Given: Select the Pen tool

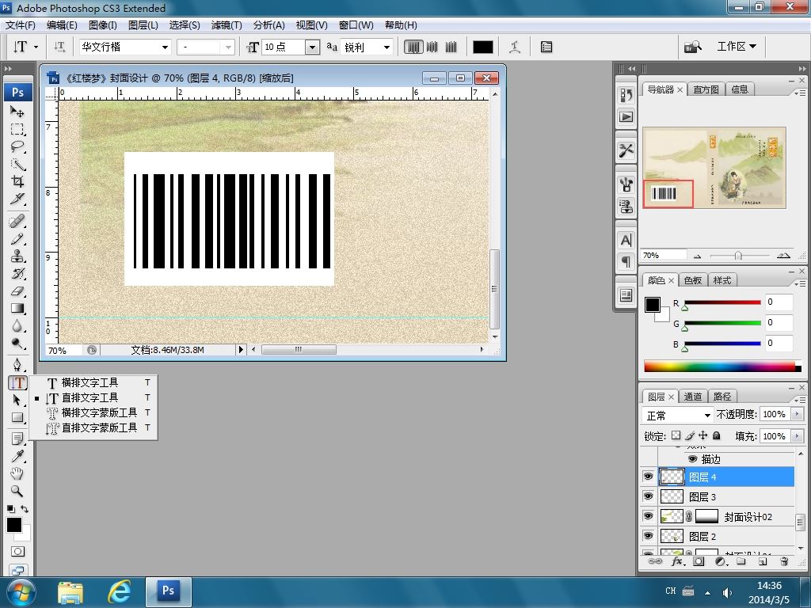Looking at the screenshot, I should [x=17, y=365].
